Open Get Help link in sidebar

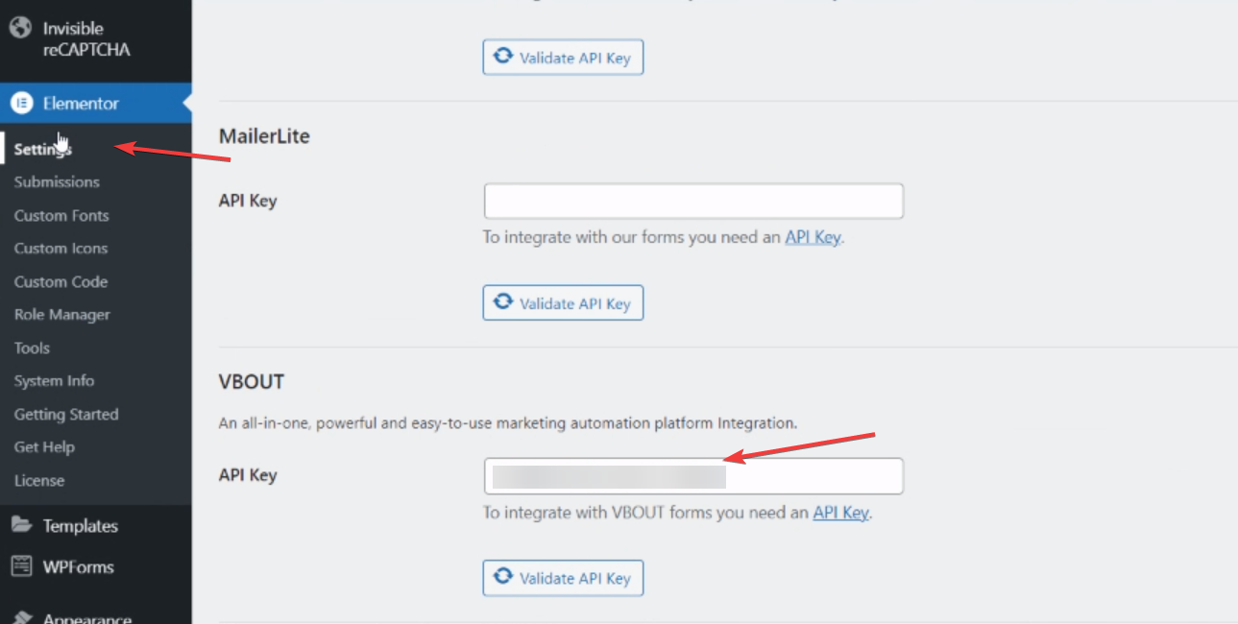coord(44,447)
